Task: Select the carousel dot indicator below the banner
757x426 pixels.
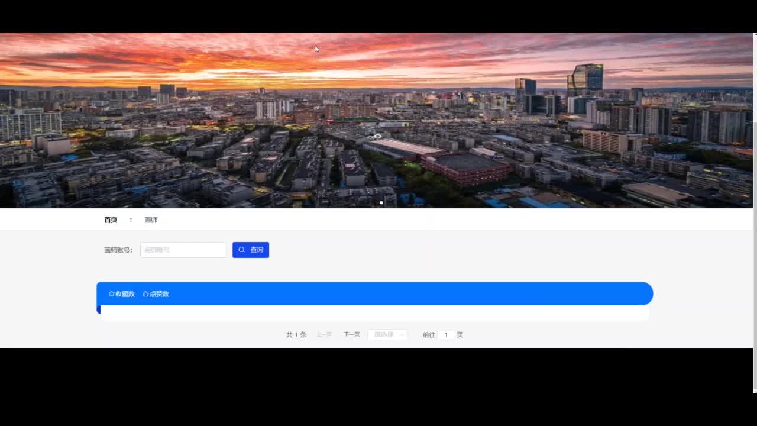Action: [x=381, y=203]
